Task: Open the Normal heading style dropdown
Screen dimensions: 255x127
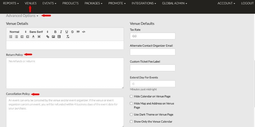Action: coord(18,32)
